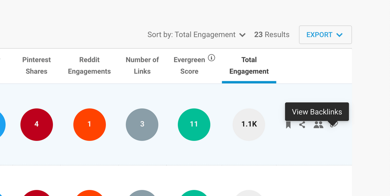
Task: Open the view sharers people icon
Action: point(318,125)
